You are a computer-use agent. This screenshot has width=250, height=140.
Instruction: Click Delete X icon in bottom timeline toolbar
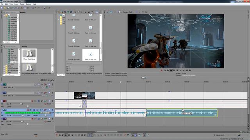point(105,135)
